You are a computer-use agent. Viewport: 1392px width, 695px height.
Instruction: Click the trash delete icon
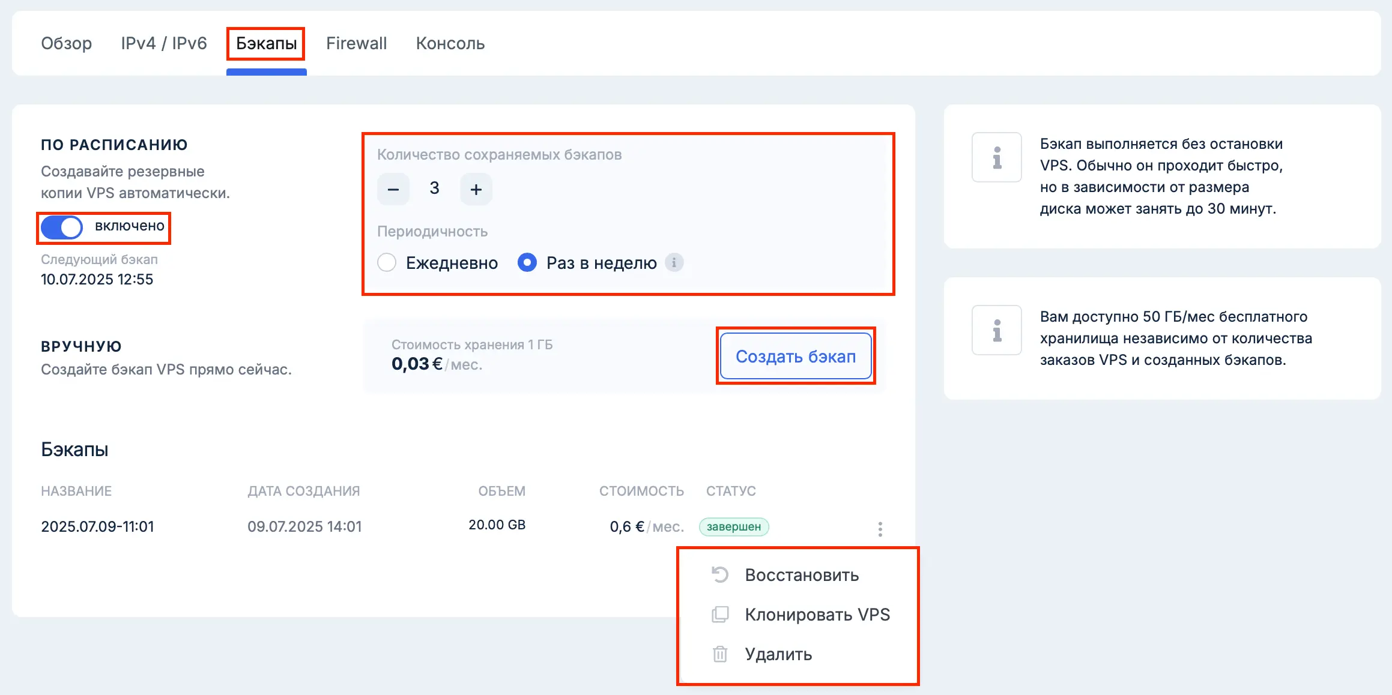point(719,654)
